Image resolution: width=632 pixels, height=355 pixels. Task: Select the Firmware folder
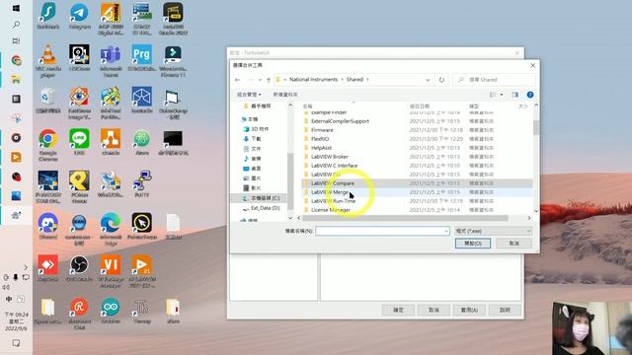click(x=322, y=130)
